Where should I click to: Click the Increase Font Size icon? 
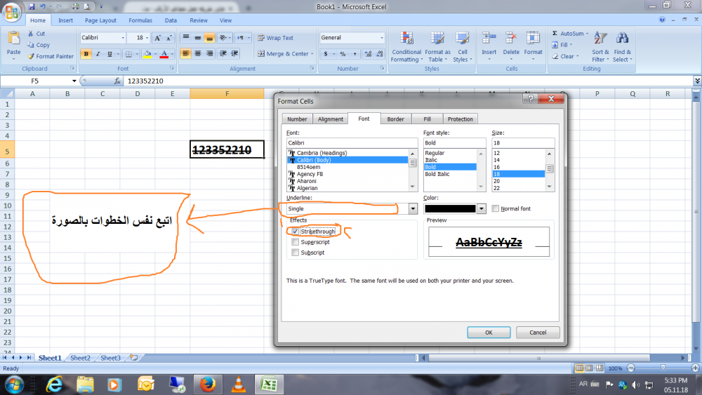pos(157,38)
